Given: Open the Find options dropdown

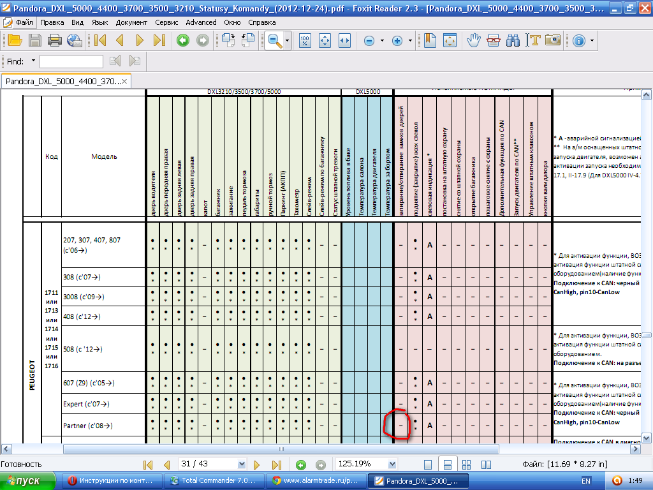Looking at the screenshot, I should coord(33,61).
